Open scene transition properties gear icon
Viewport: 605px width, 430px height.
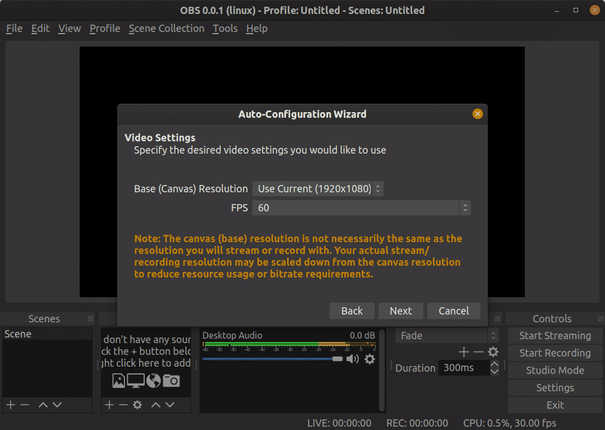click(x=493, y=352)
